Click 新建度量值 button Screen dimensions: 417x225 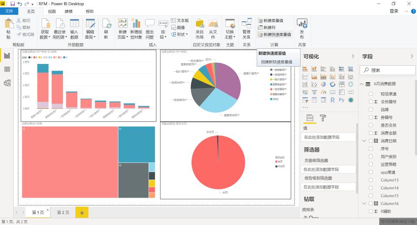pos(271,20)
